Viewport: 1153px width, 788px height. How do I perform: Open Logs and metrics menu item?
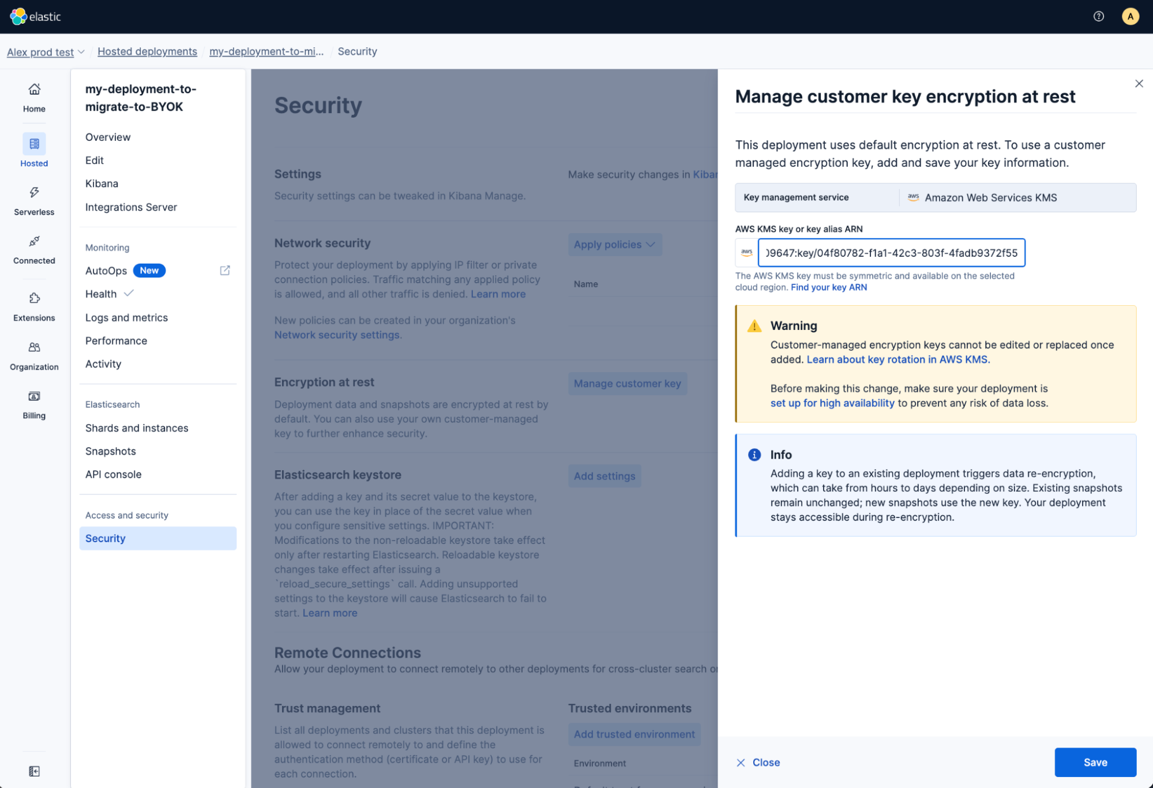click(x=126, y=318)
